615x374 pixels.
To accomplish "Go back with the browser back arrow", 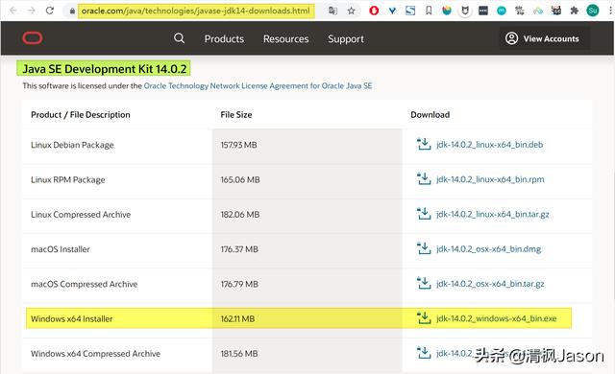I will (12, 11).
